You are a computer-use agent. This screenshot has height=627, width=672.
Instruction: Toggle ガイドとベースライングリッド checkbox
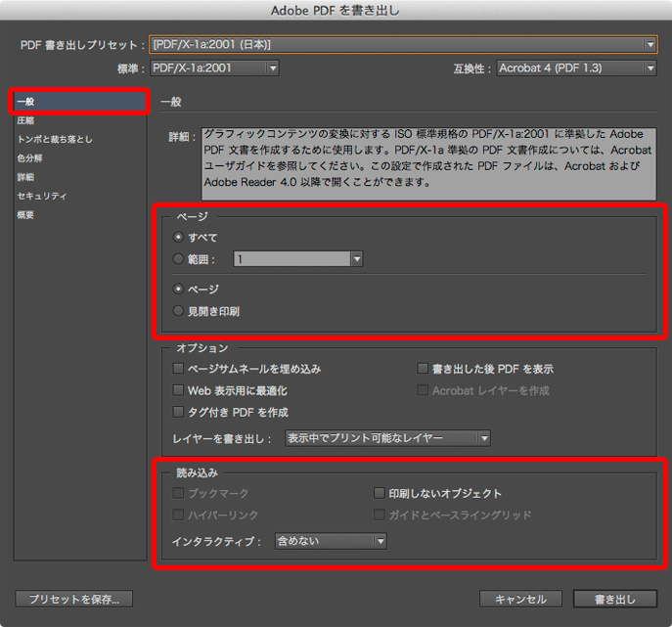(379, 515)
